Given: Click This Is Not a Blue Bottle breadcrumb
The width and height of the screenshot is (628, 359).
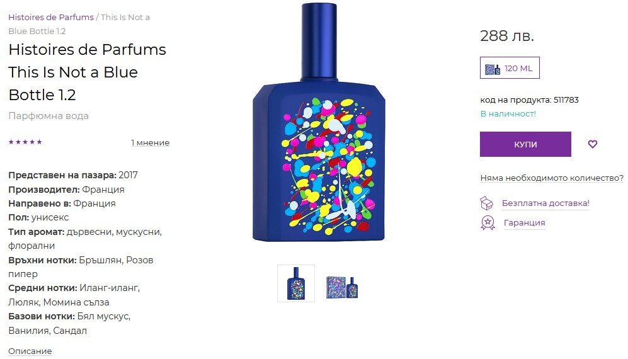Looking at the screenshot, I should 79,24.
